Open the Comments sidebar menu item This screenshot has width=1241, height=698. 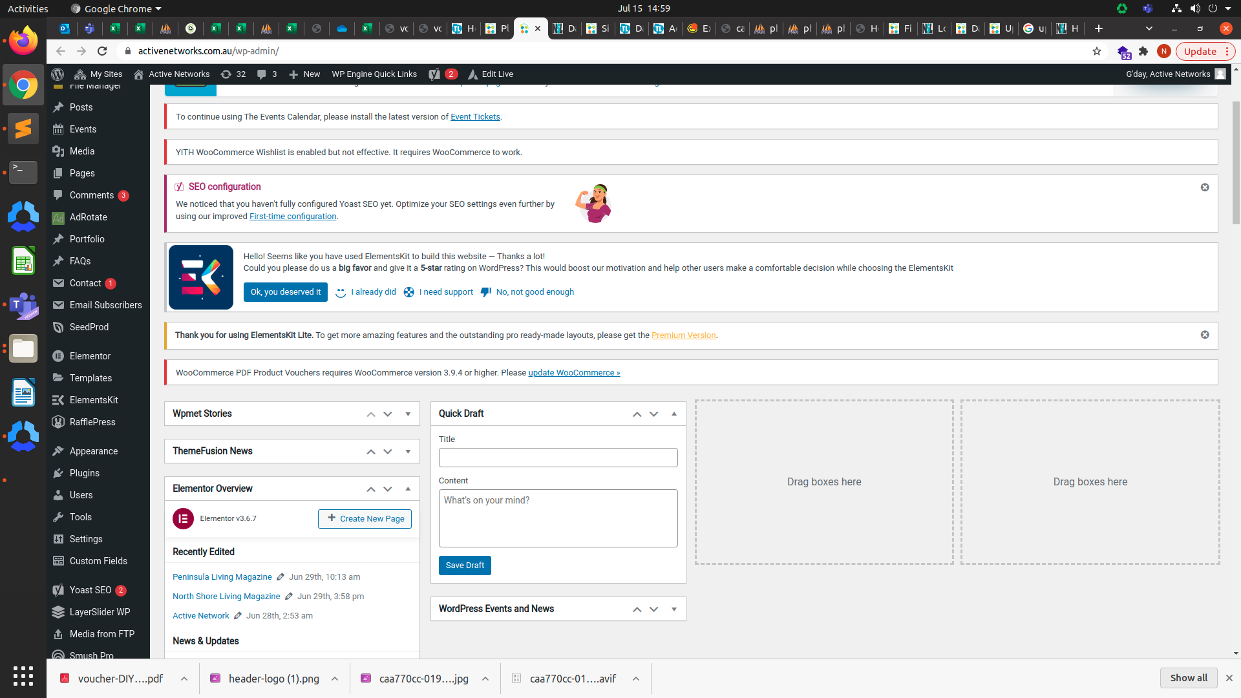[91, 195]
